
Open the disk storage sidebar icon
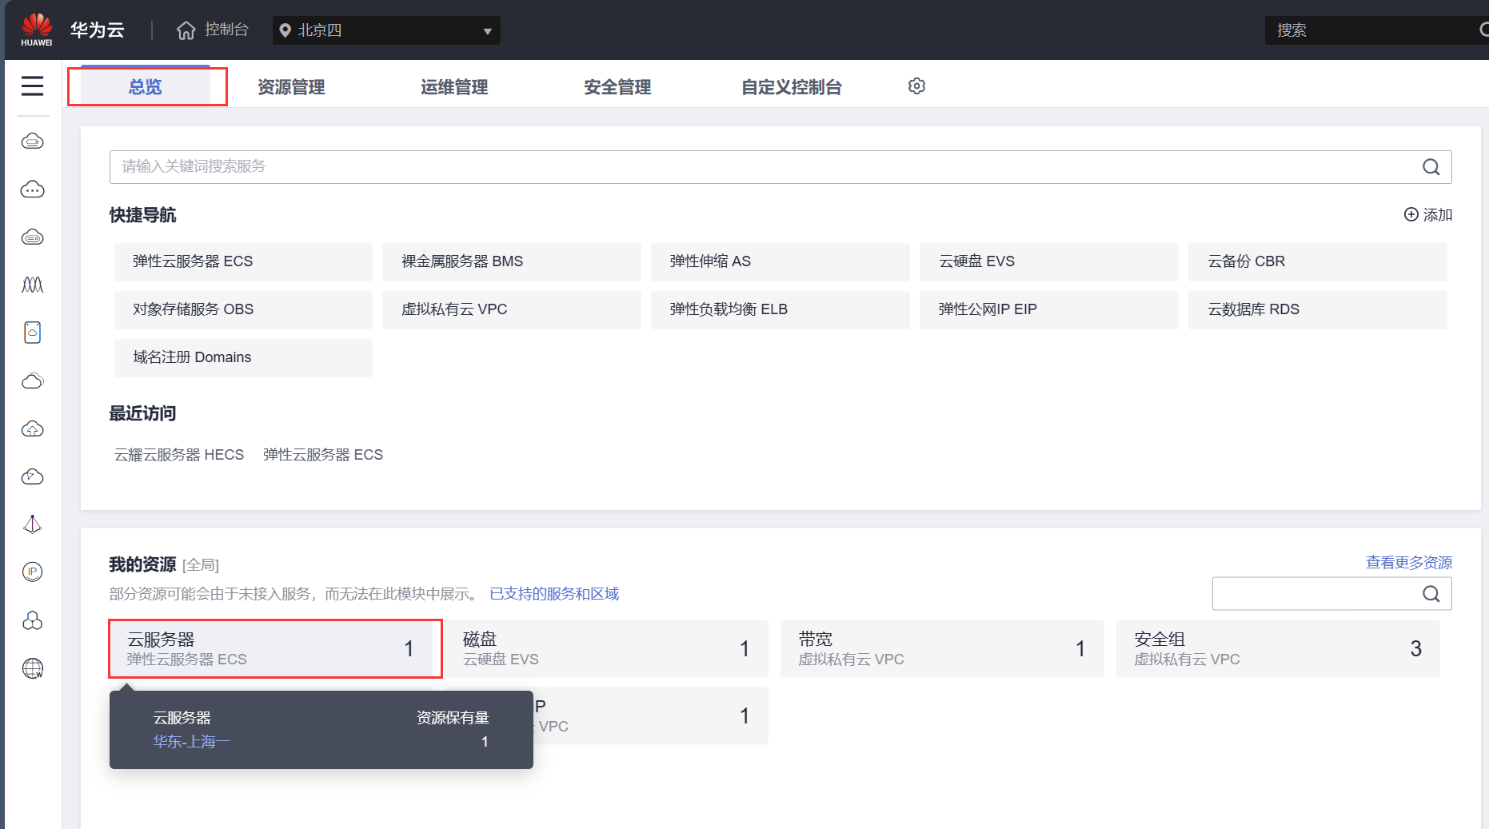coord(32,333)
